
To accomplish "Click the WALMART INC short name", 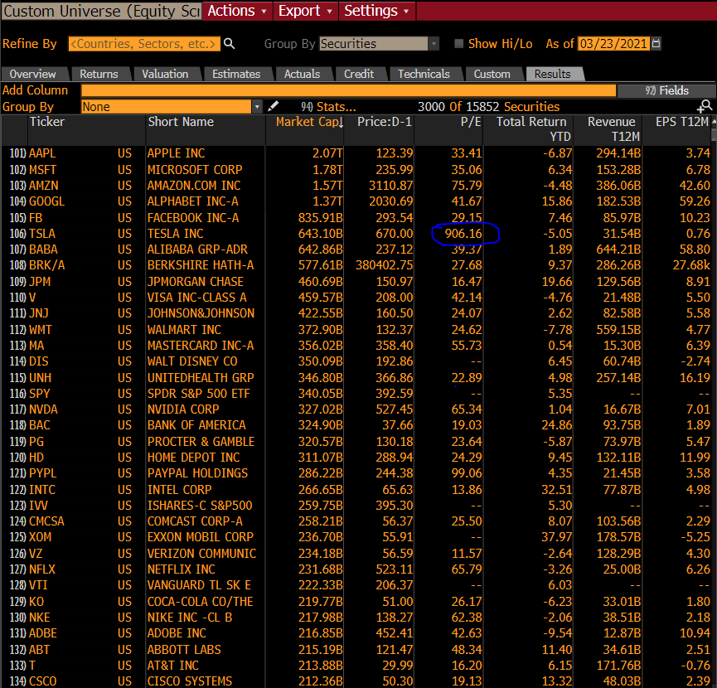I will tap(184, 330).
